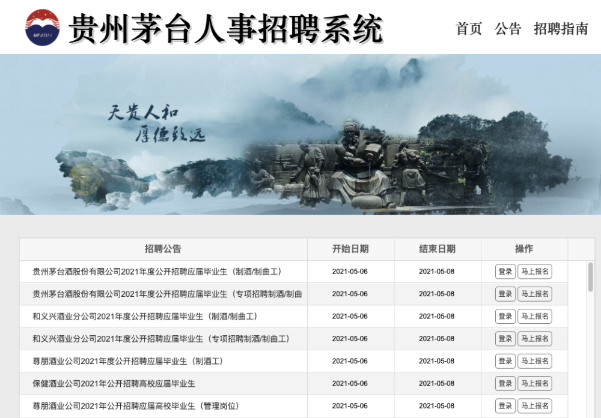Click 登录 for 贵州茅台酒股份 (制酒/制曲工) row
The image size is (601, 418).
(505, 272)
